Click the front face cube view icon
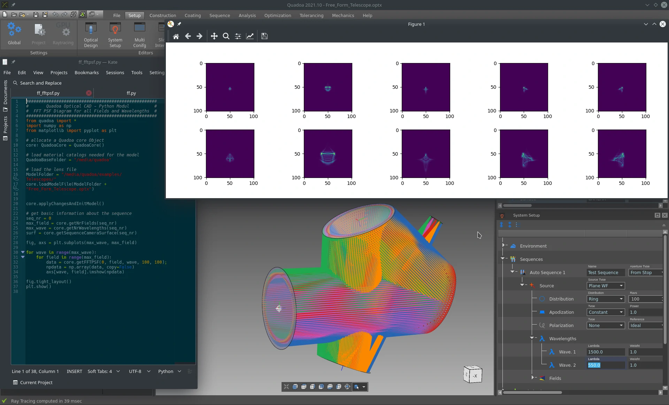 point(295,387)
